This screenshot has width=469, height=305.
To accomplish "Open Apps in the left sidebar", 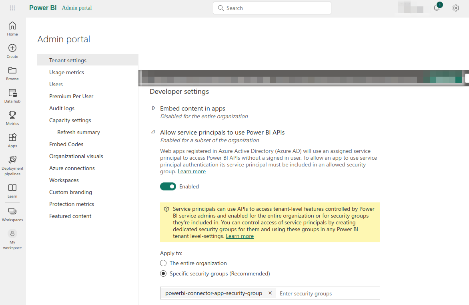I will click(x=12, y=141).
